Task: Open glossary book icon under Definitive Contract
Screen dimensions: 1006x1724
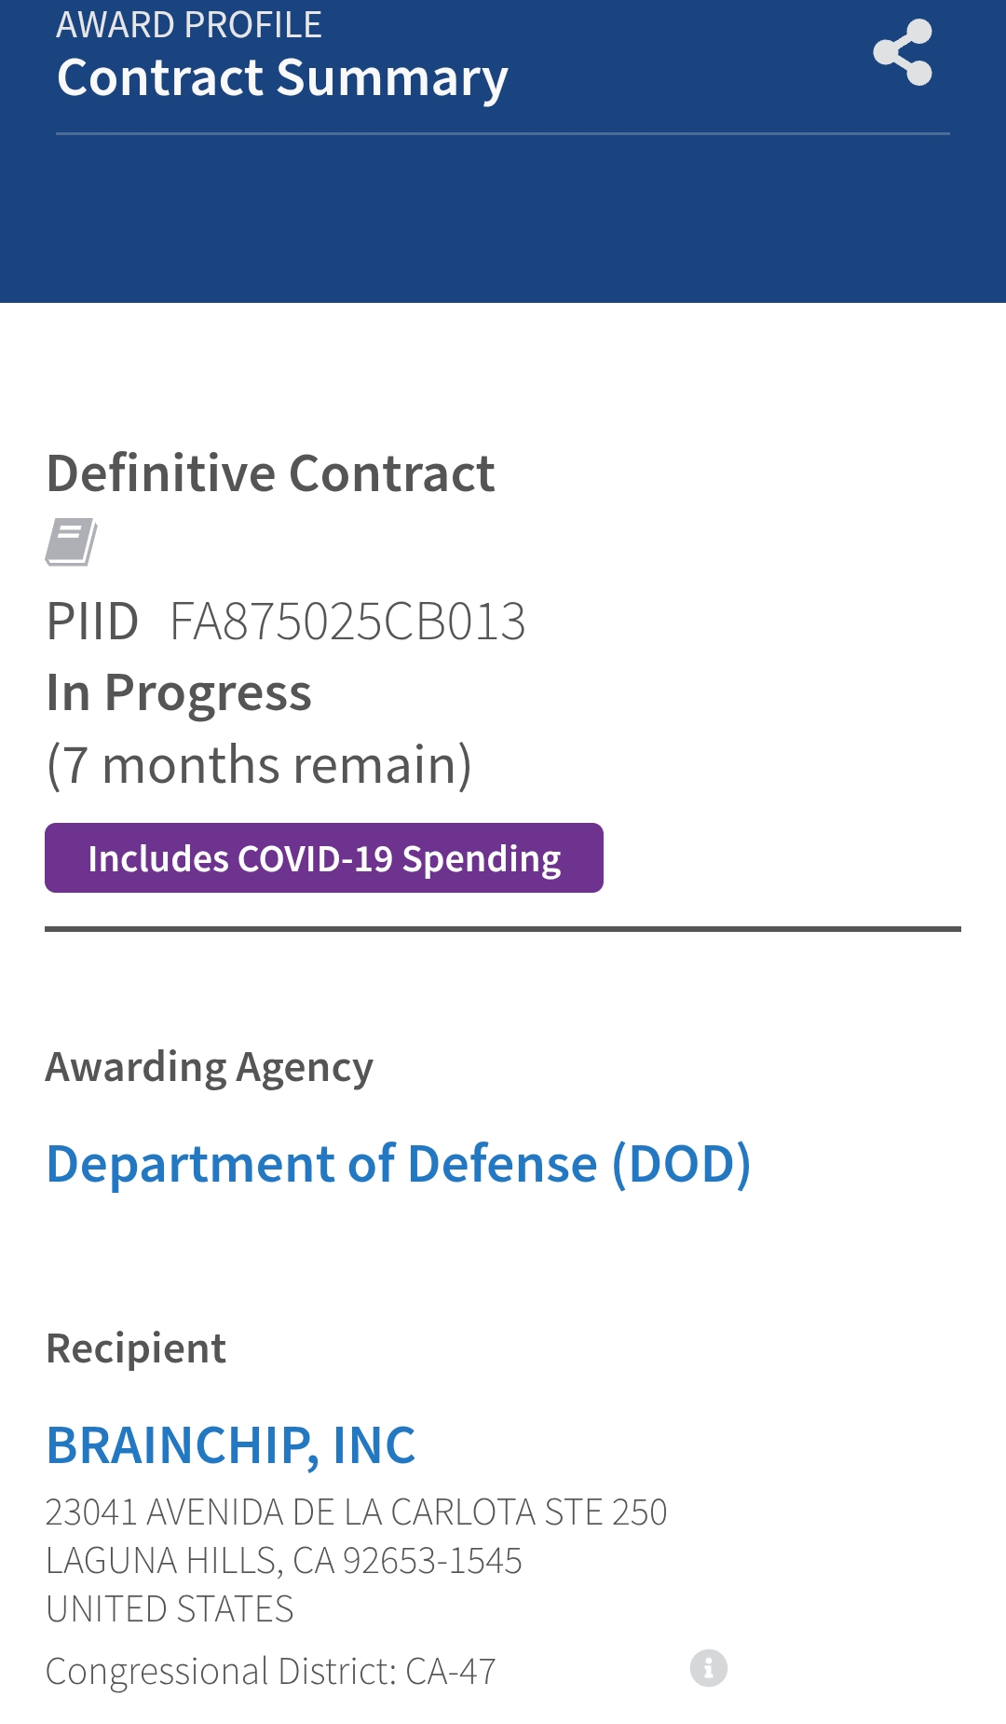Action: [x=72, y=541]
